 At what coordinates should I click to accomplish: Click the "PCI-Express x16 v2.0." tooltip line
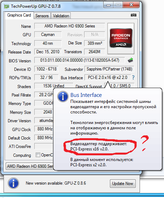click(x=89, y=149)
